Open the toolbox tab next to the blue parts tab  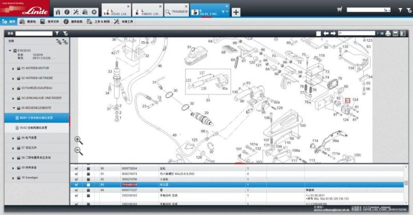(28, 22)
